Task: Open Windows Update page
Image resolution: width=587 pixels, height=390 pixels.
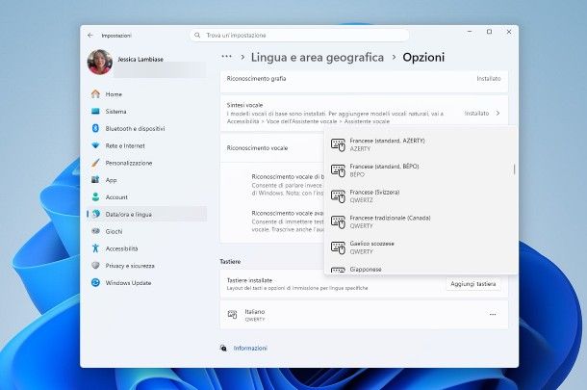Action: point(147,283)
